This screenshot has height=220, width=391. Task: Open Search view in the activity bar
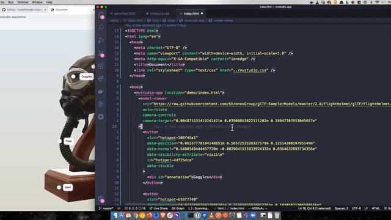101,27
